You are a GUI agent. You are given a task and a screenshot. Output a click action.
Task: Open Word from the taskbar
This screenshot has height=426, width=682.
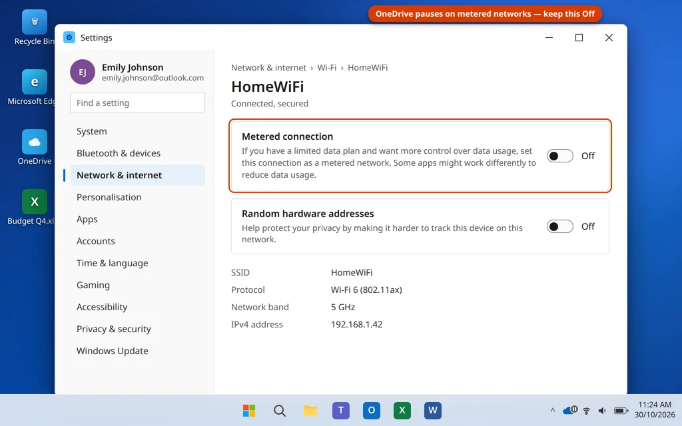tap(433, 410)
